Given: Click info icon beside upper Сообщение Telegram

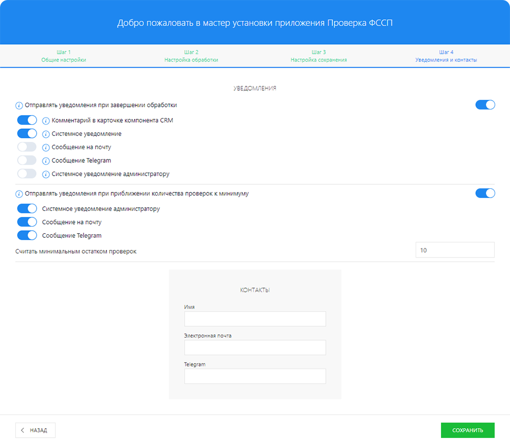Looking at the screenshot, I should 46,161.
